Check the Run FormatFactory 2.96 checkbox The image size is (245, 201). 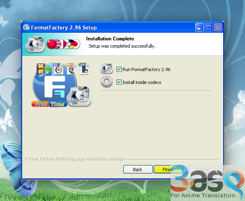(x=119, y=69)
